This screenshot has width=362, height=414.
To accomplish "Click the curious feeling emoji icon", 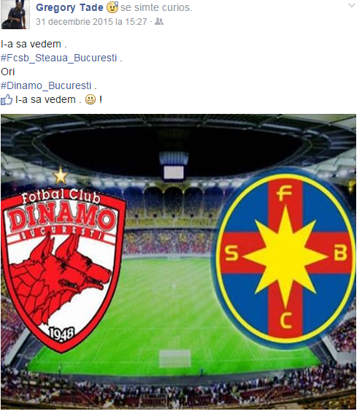I will [x=112, y=7].
